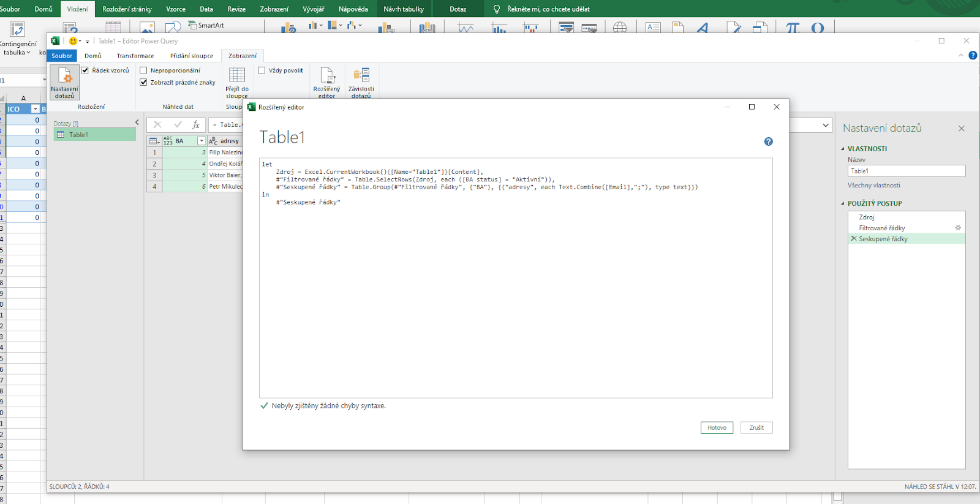The width and height of the screenshot is (980, 504).
Task: Click the lightbulb Tell me icon
Action: [497, 9]
